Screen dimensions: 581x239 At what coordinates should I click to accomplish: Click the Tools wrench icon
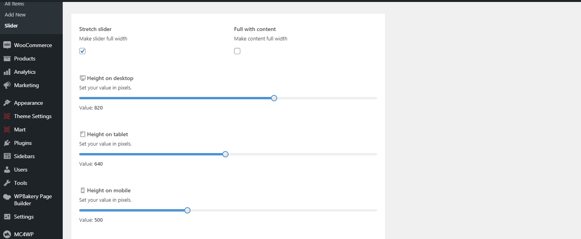click(7, 183)
